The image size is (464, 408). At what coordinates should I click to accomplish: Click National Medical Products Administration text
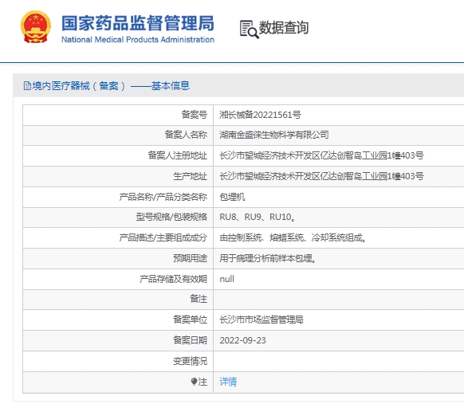[x=138, y=40]
